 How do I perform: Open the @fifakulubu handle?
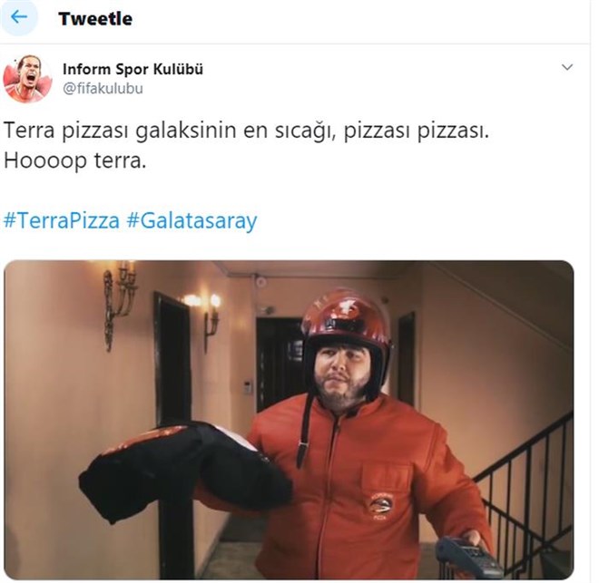click(x=103, y=89)
